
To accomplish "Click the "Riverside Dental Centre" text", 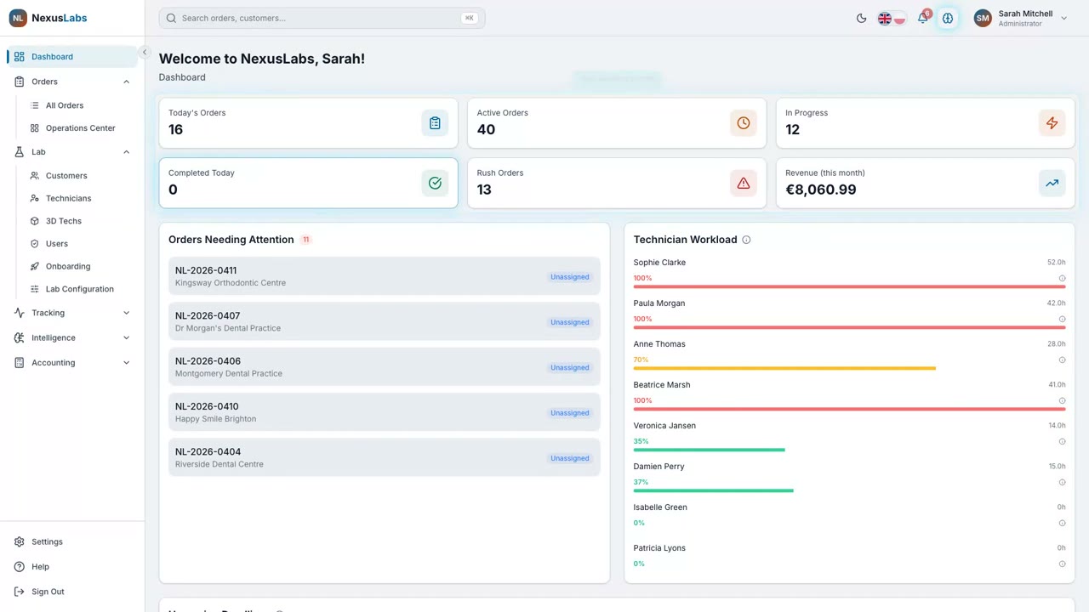I will click(x=220, y=464).
